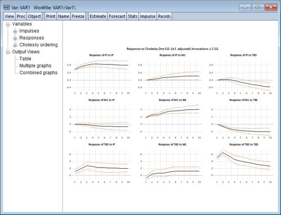Expand the Cholesky ordering node
Viewport: 281px width, 215px height.
click(15, 45)
